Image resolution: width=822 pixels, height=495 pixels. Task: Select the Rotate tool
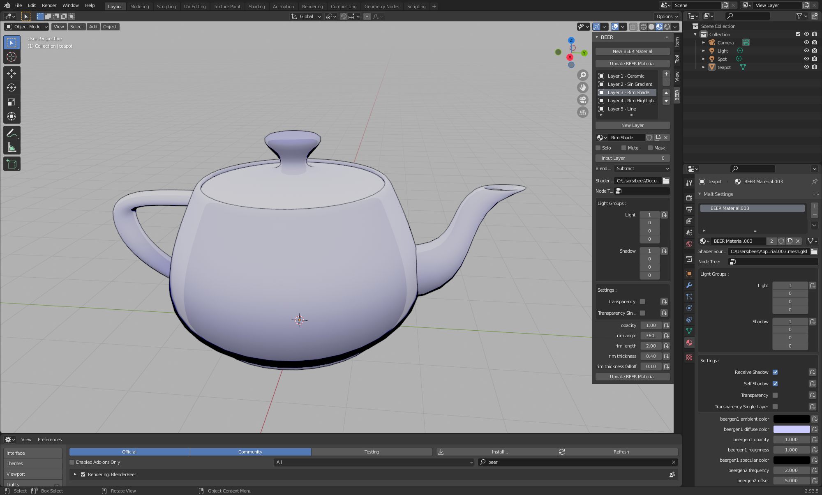pos(12,87)
